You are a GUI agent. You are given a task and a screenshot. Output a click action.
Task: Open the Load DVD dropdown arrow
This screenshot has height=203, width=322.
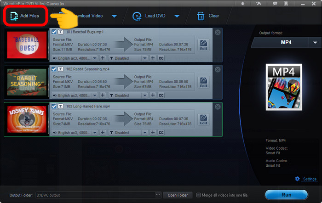point(177,16)
